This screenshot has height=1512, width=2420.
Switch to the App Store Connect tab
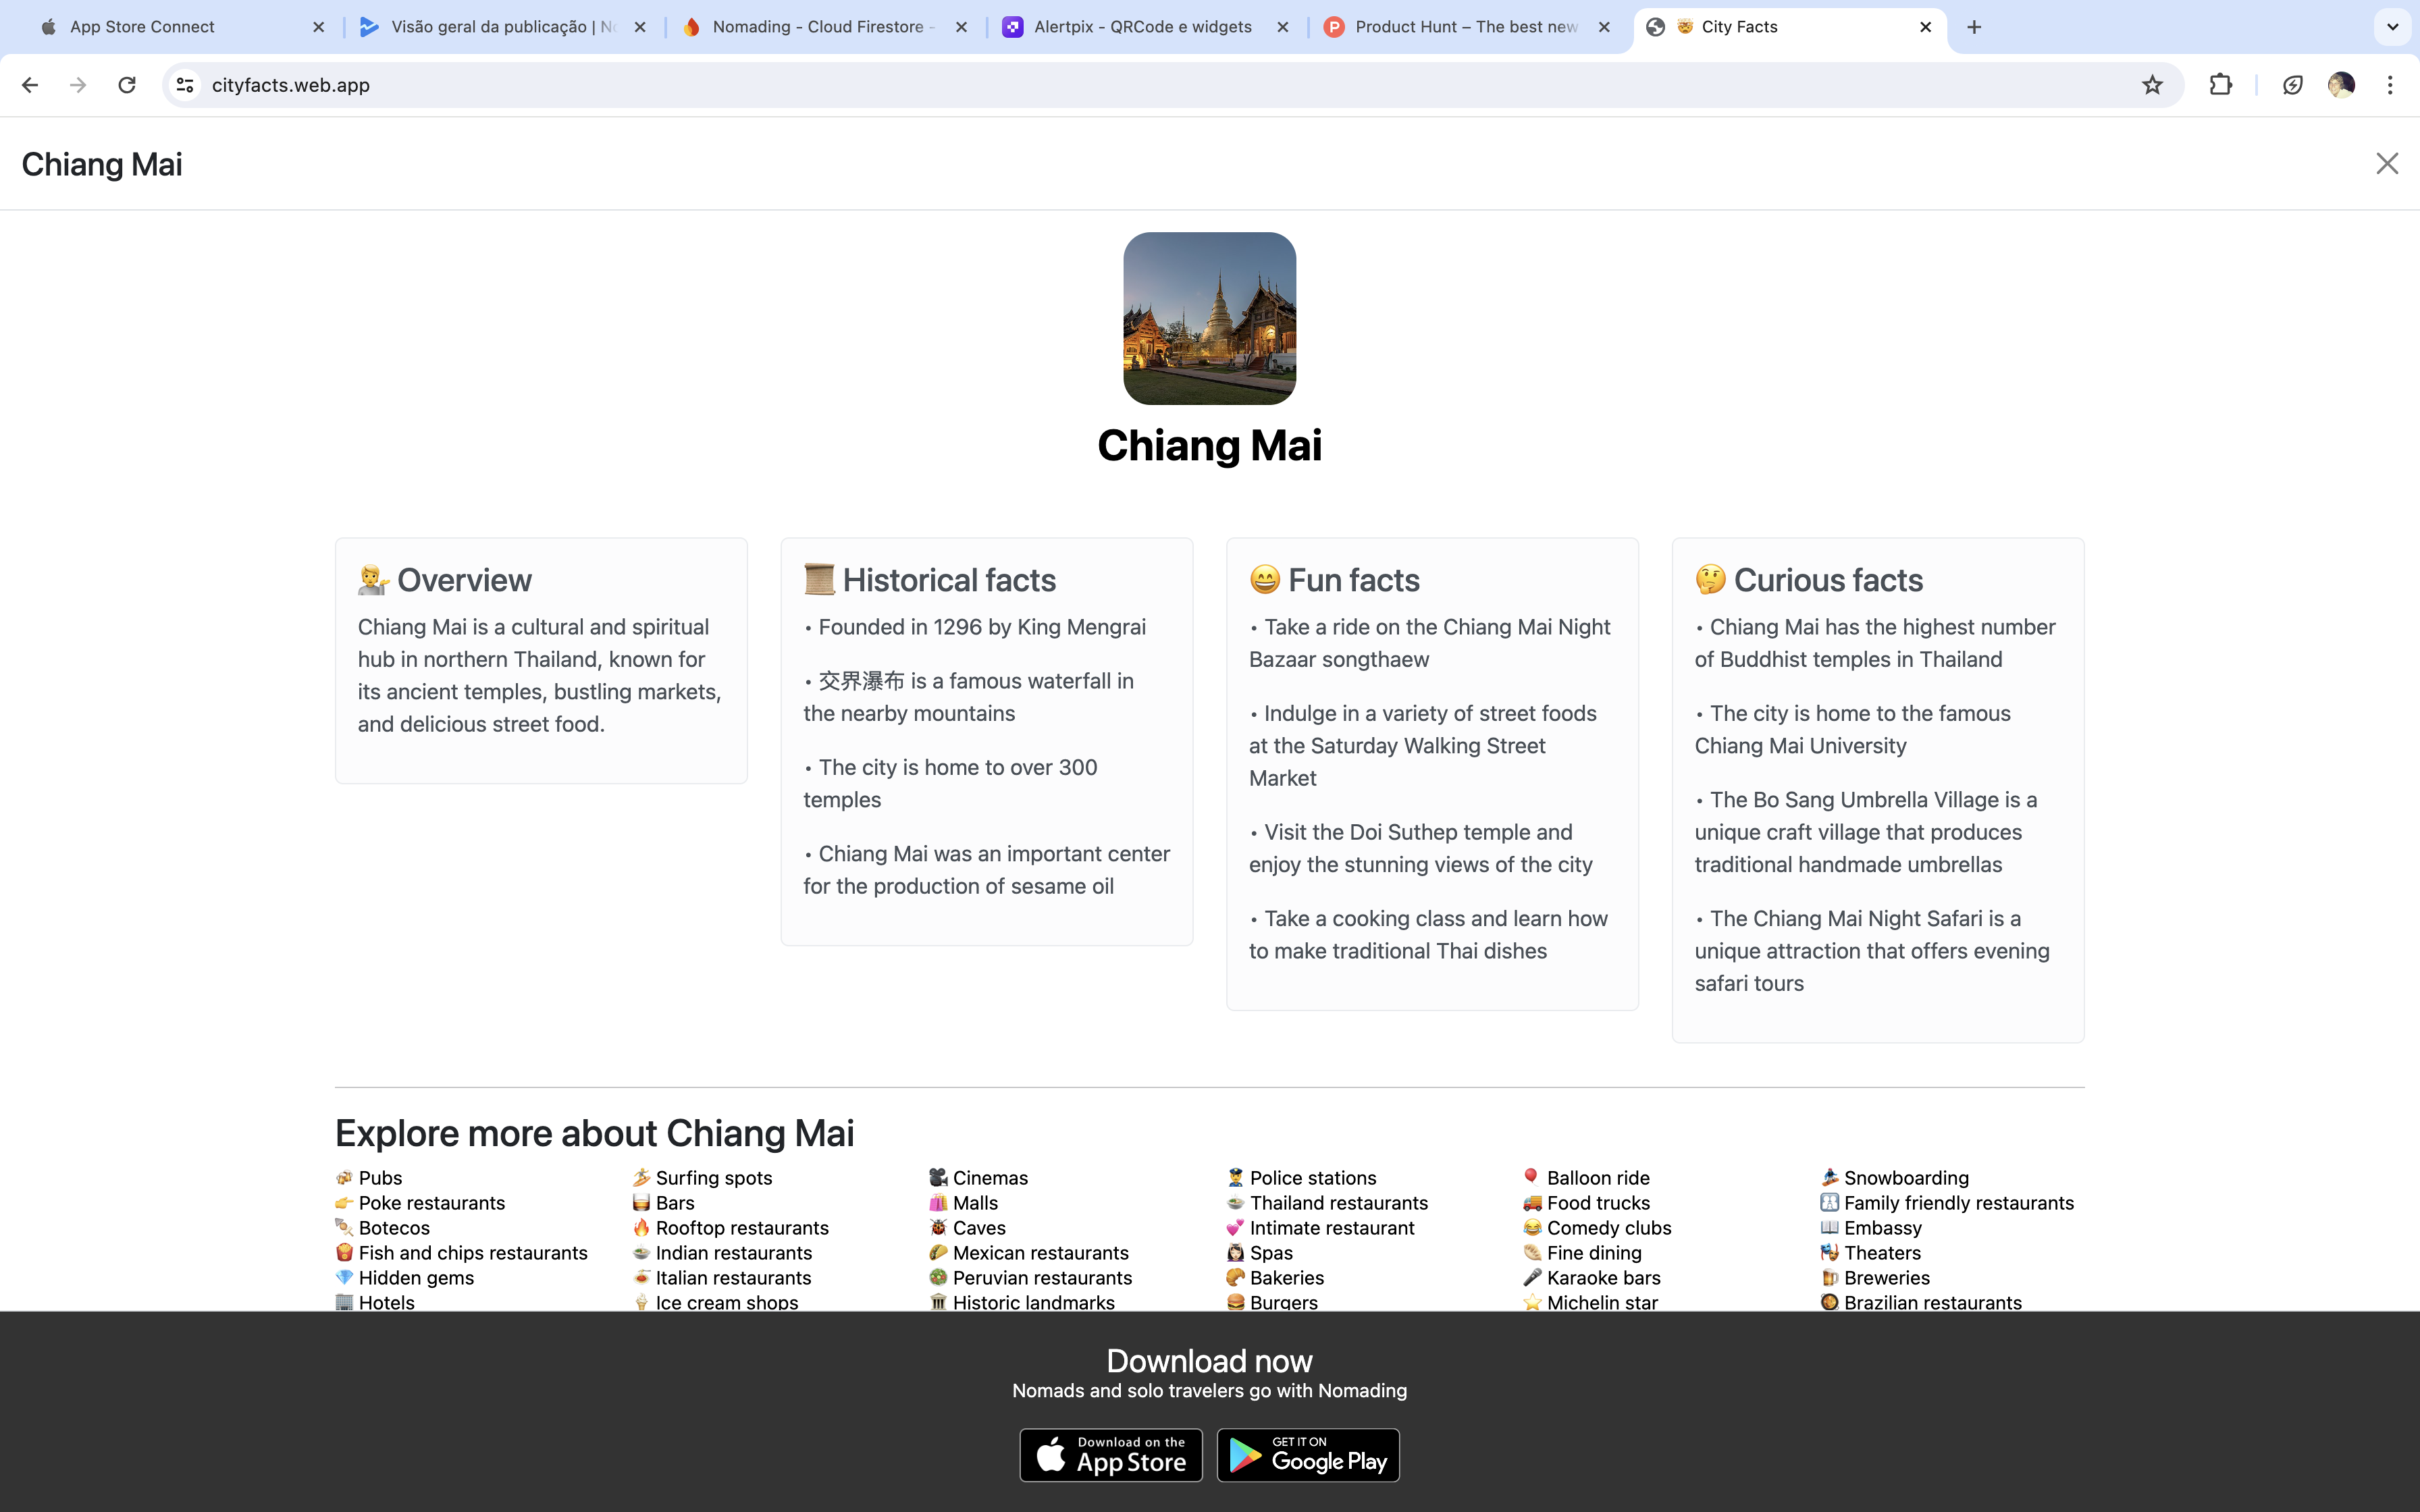pos(142,27)
